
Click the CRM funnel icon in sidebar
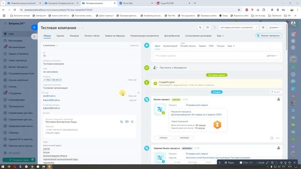tap(5, 34)
